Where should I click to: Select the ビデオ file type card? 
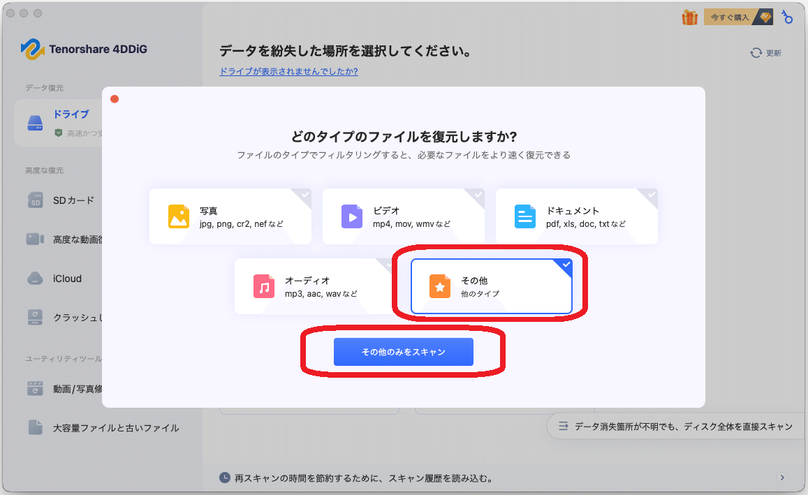(404, 216)
